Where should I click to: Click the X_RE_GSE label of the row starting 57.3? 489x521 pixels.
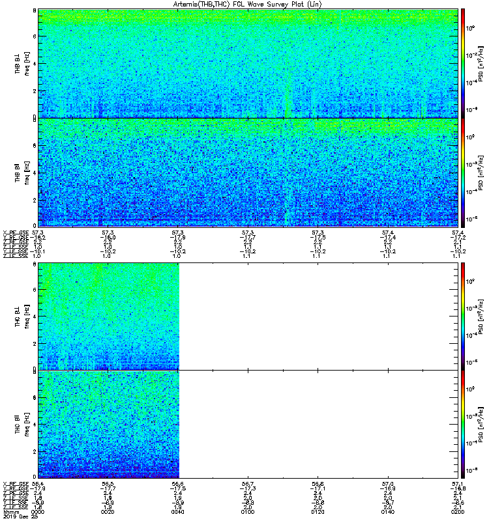pos(16,233)
